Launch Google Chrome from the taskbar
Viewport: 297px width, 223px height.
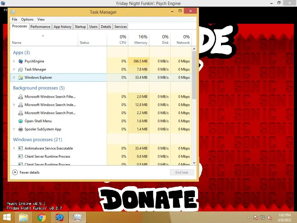(x=41, y=217)
